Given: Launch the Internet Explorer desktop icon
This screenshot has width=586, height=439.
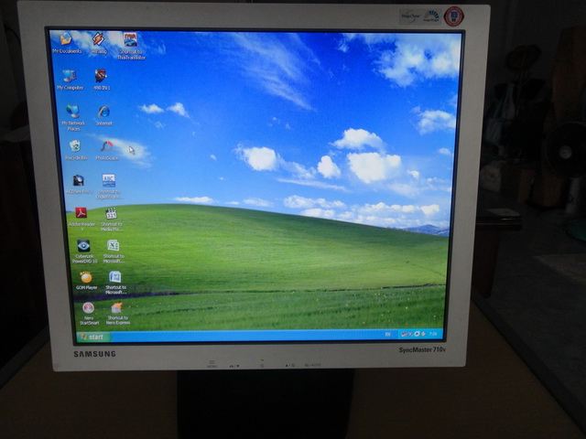Looking at the screenshot, I should (x=103, y=112).
